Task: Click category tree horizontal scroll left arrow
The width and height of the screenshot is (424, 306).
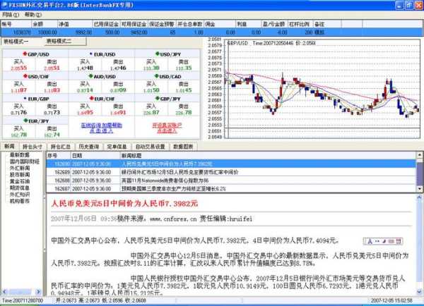Action: [5, 292]
